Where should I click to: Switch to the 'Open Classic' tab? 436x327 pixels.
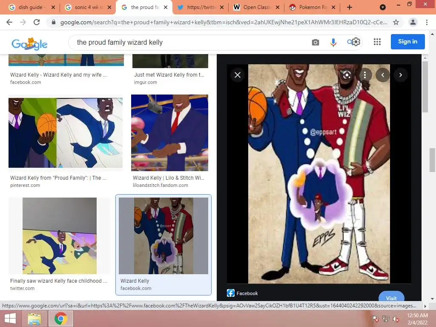point(256,7)
